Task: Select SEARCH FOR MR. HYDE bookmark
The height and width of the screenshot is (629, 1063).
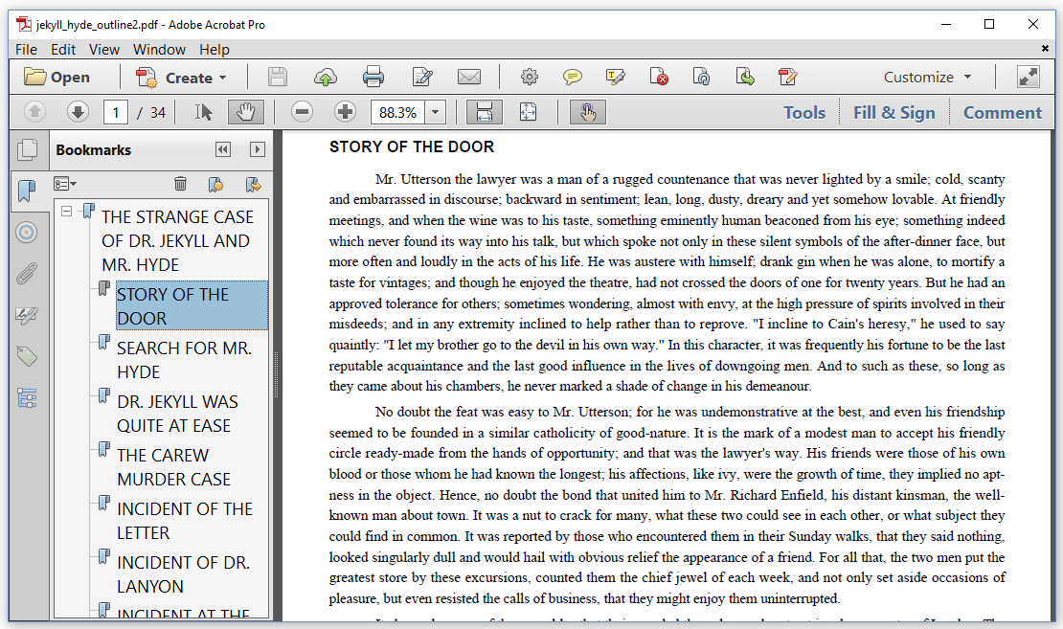Action: pyautogui.click(x=185, y=360)
